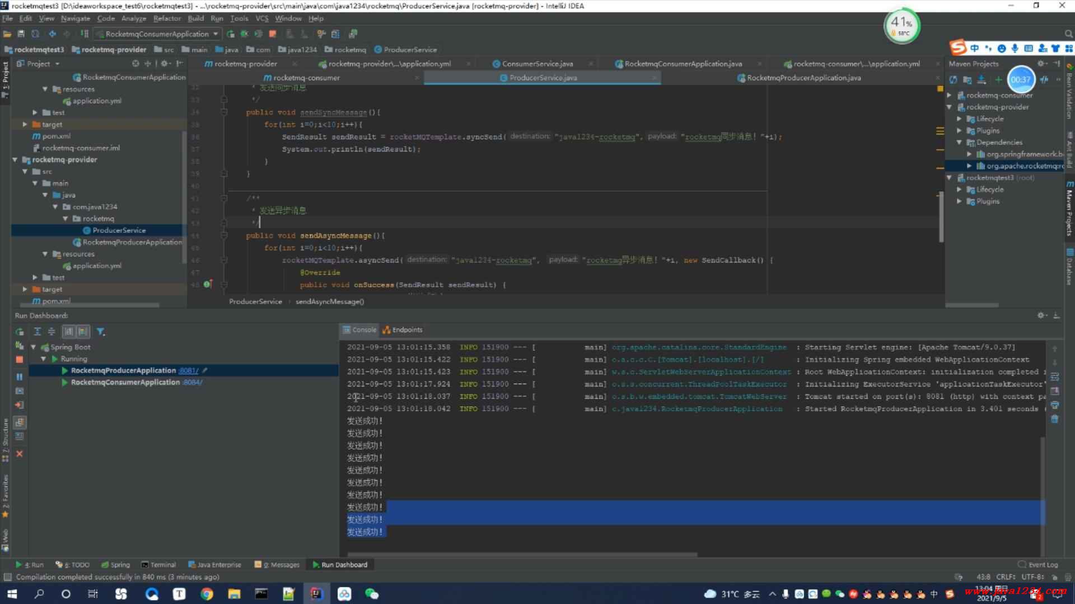Click the red X close icon in Run Dashboard
1075x604 pixels.
click(x=20, y=454)
